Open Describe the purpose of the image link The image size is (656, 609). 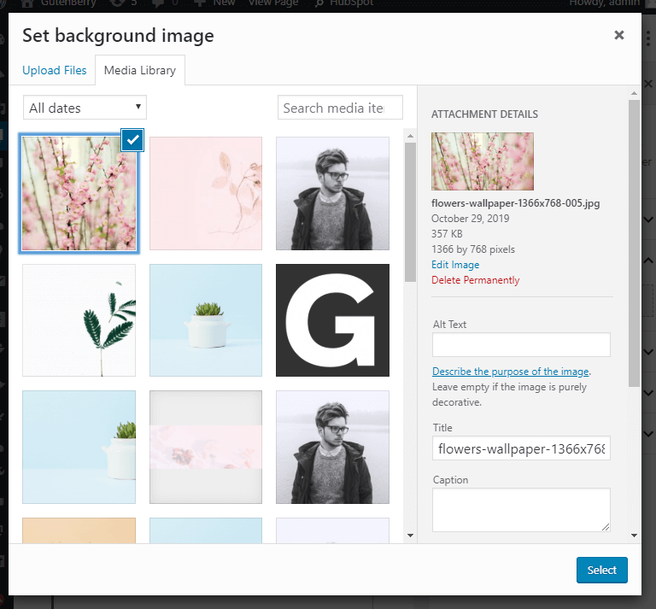coord(511,372)
